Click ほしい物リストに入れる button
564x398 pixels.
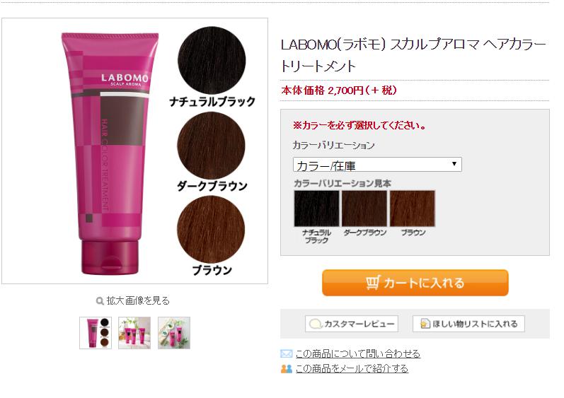(x=468, y=324)
